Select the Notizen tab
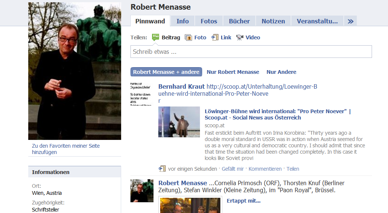Viewport: 388px width, 213px height. click(x=273, y=21)
